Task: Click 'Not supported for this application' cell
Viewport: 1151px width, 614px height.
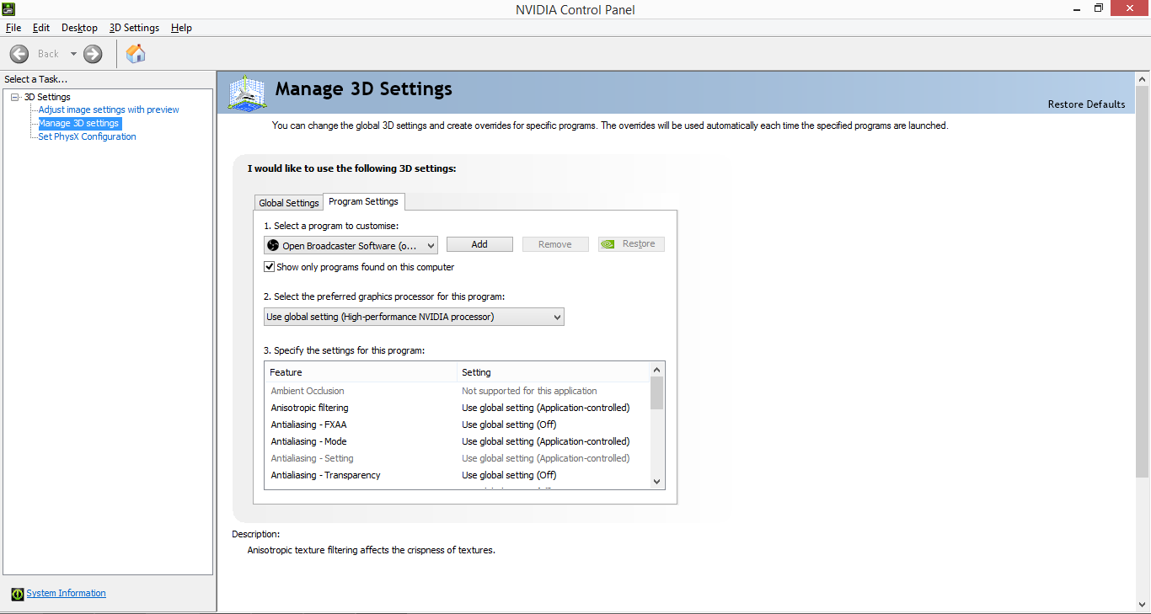Action: tap(529, 391)
